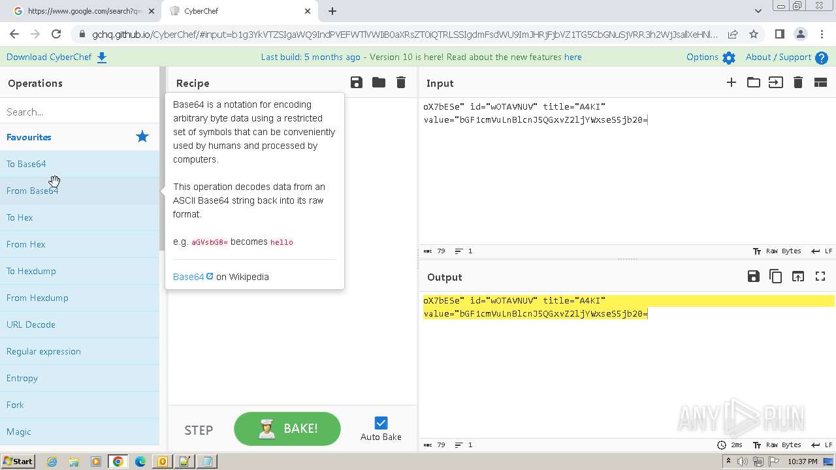This screenshot has height=470, width=836.
Task: Click the Download CyberChef link
Action: coord(49,57)
